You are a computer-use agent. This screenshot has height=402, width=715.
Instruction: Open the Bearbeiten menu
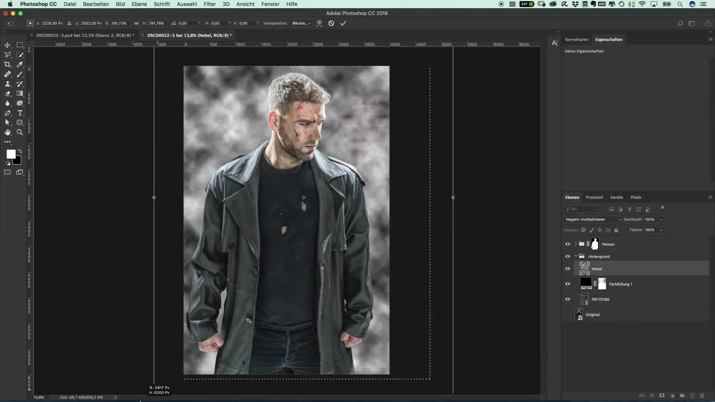coord(96,4)
